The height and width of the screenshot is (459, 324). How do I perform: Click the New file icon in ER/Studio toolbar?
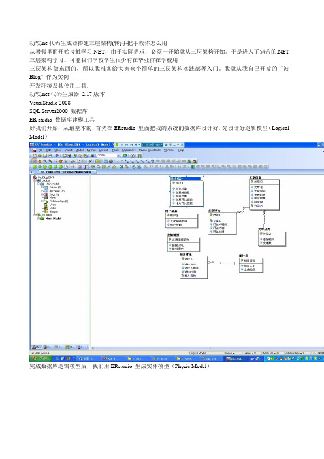[34, 156]
